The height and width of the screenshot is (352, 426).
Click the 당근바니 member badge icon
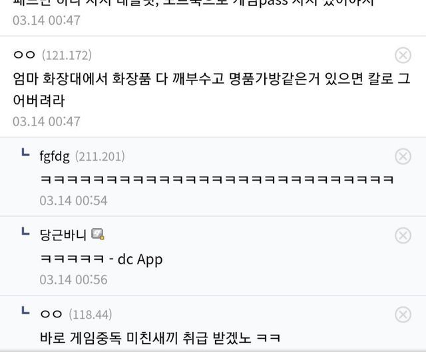(98, 234)
